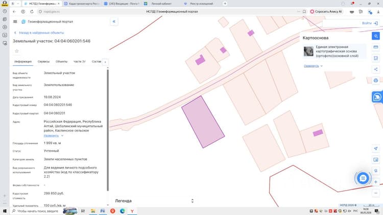Show more tabs with the tab strip arrow
The image size is (383, 215).
[105, 62]
